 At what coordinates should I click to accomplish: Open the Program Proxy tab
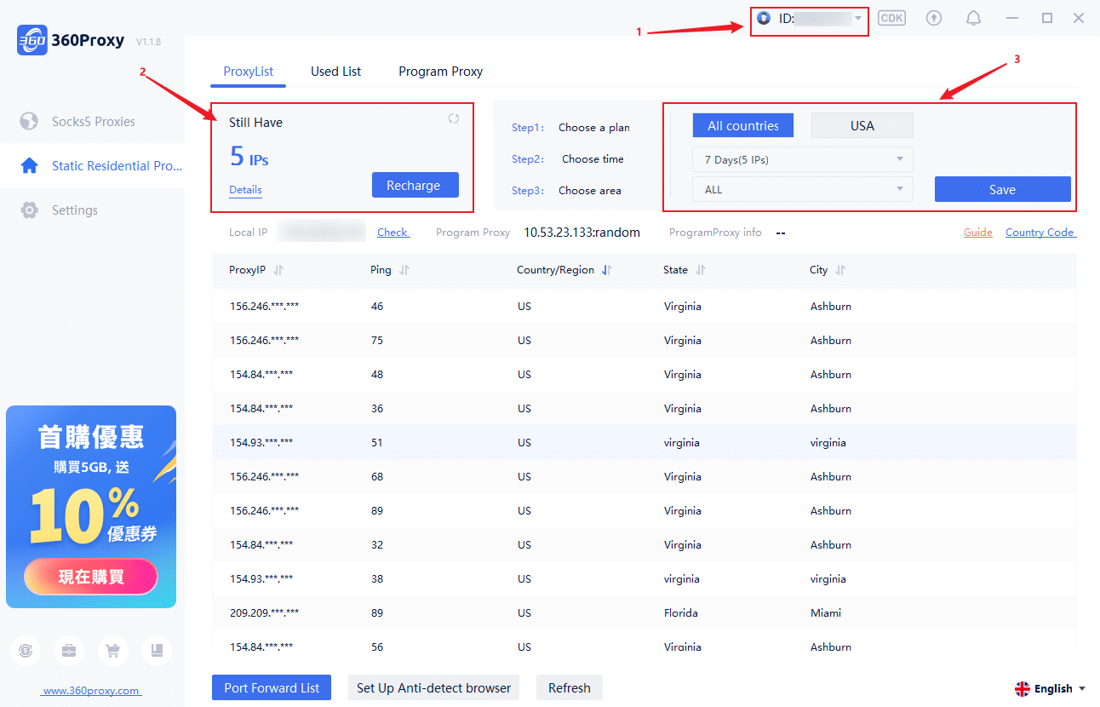click(440, 72)
